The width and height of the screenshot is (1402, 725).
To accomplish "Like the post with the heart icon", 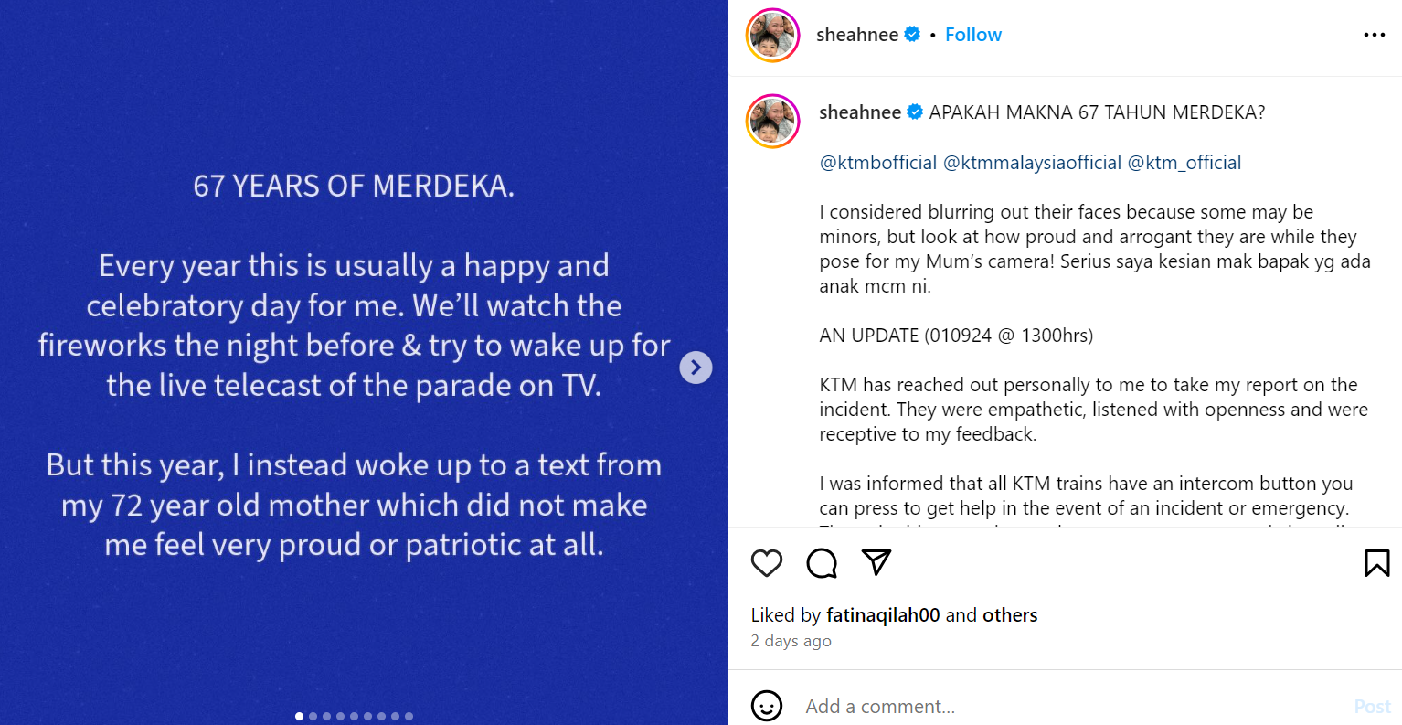I will (x=766, y=563).
